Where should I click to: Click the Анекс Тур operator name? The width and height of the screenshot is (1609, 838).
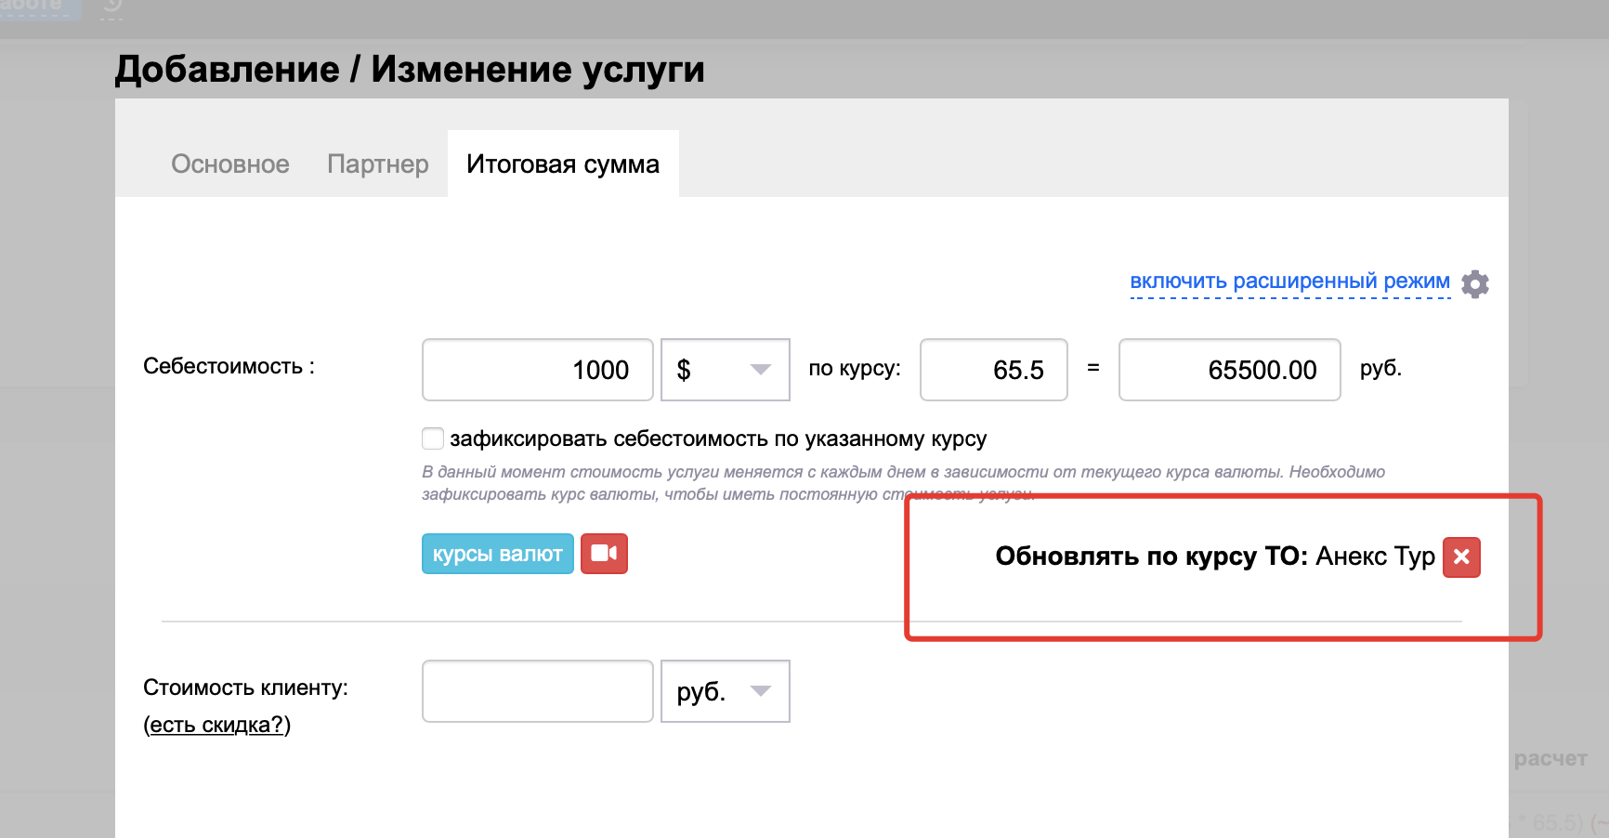click(x=1376, y=556)
